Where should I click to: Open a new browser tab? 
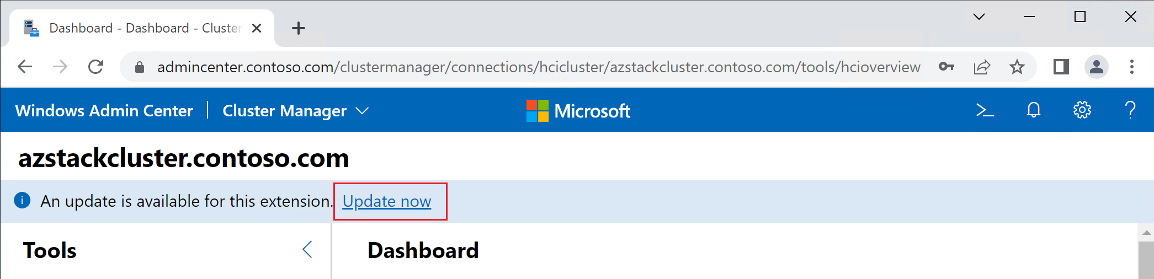pos(299,28)
